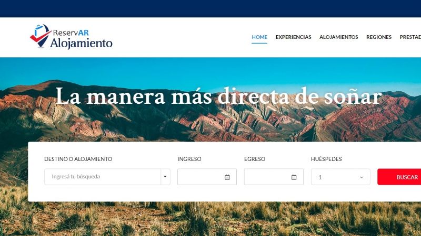421x236 pixels.
Task: Click the 'Huéspedes' label
Action: 326,159
